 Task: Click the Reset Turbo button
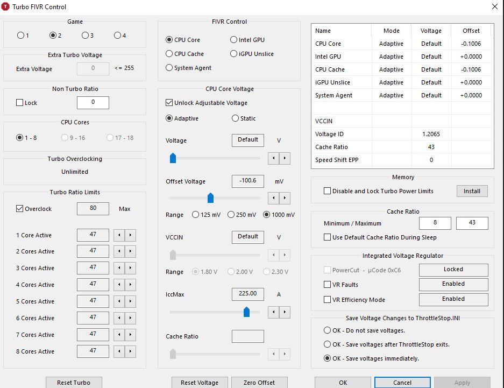tap(74, 383)
